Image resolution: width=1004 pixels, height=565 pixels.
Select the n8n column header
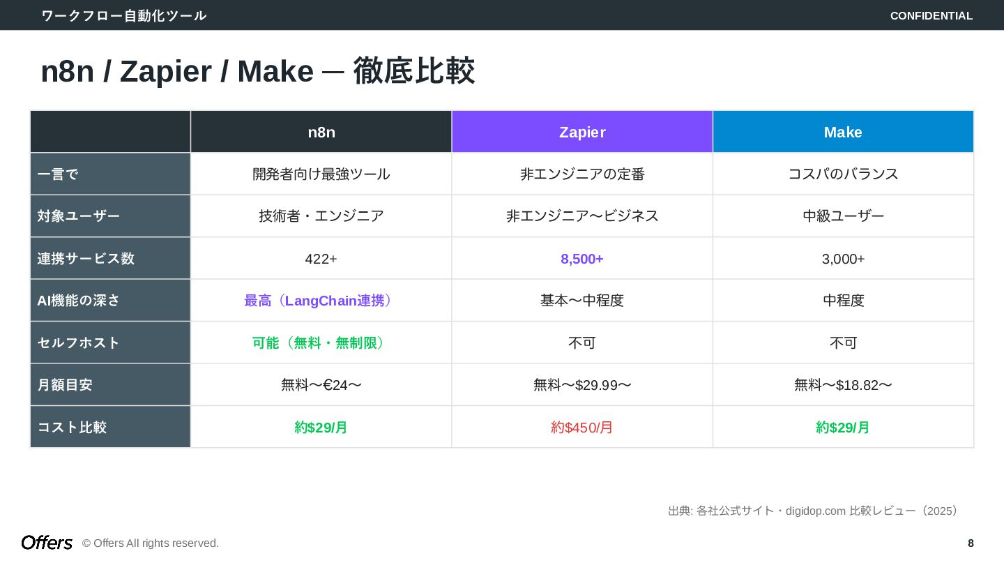point(321,132)
